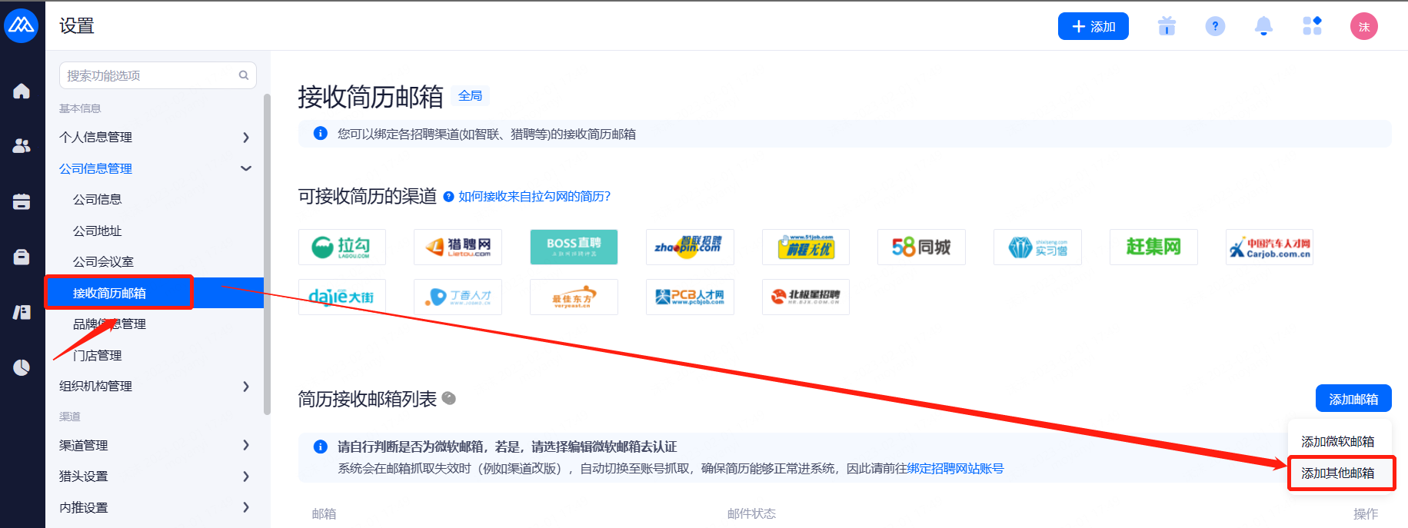
Task: Select the 前程无忧 channel logo
Action: (x=806, y=247)
